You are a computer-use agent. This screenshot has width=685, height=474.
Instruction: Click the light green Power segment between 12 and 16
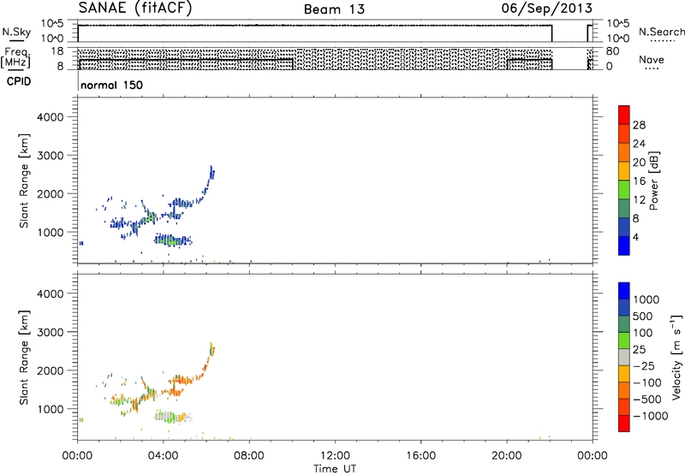point(624,189)
